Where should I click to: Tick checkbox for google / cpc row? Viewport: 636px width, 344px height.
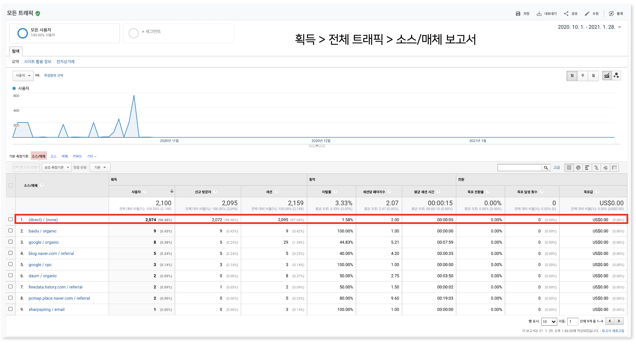click(x=11, y=264)
